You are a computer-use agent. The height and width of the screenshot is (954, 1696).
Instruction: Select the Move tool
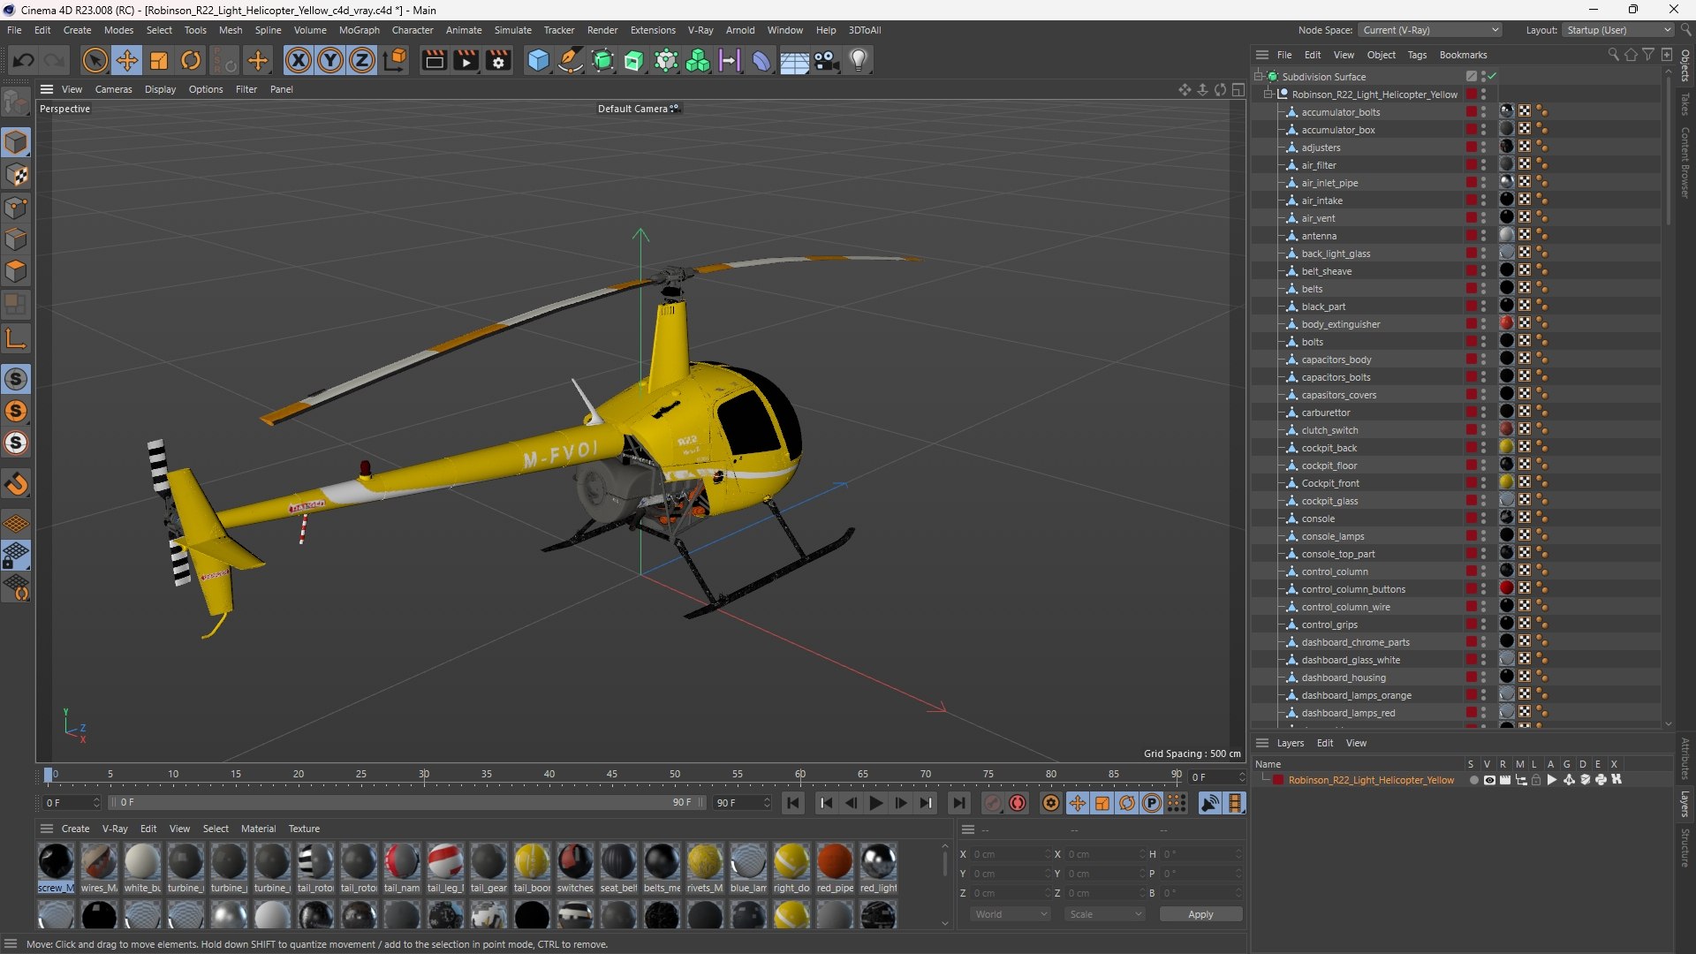127,60
